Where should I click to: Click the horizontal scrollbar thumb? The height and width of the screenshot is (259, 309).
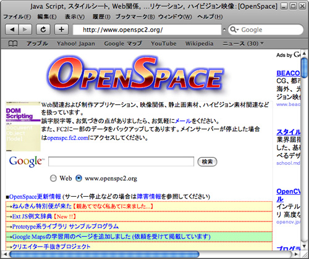pyautogui.click(x=104, y=255)
